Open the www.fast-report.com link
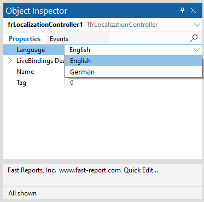The width and height of the screenshot is (204, 202). tap(90, 170)
